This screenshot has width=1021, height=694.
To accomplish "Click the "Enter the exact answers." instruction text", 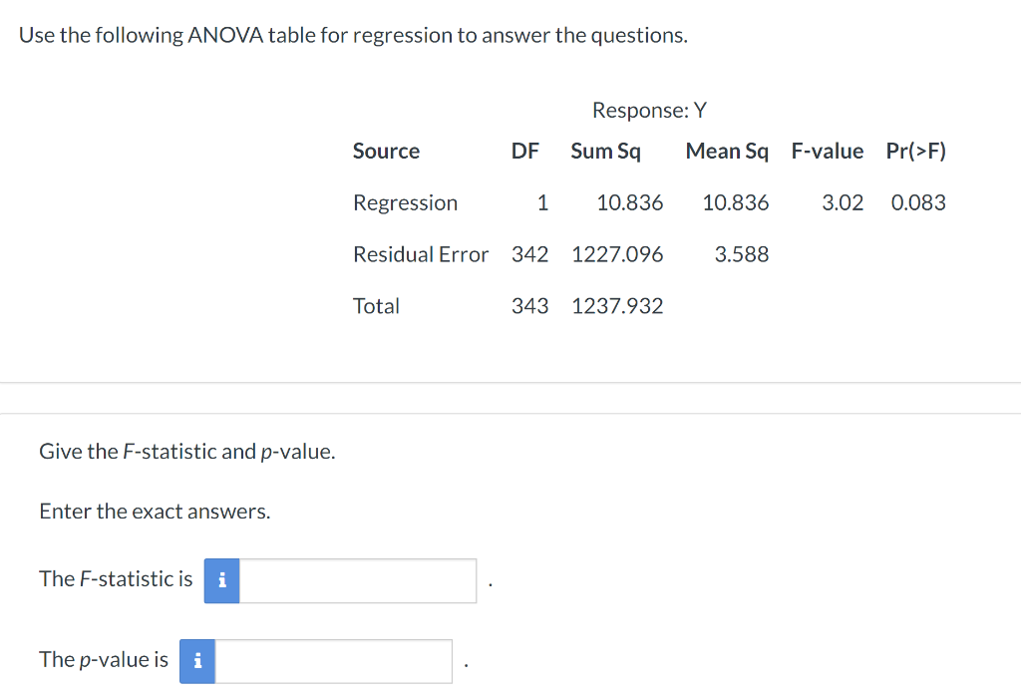I will (155, 512).
